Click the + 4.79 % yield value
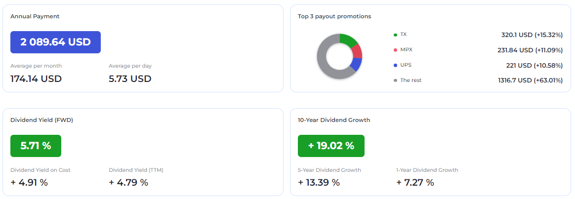 [128, 183]
